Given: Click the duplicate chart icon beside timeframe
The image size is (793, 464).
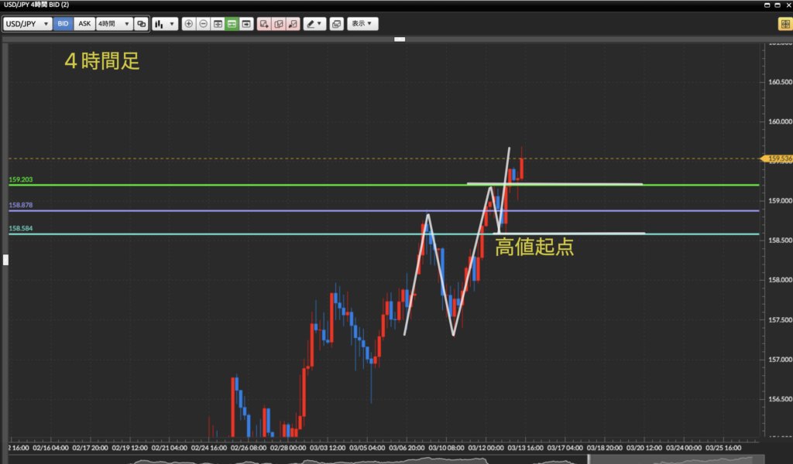Looking at the screenshot, I should (141, 24).
